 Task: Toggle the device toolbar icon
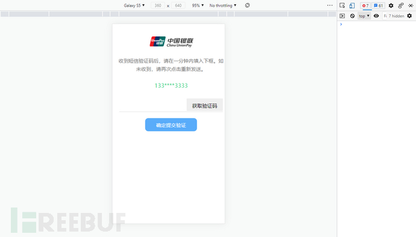[x=352, y=5]
